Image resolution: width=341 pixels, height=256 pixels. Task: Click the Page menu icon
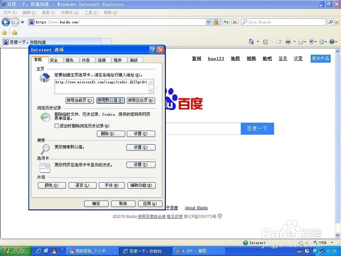point(301,42)
